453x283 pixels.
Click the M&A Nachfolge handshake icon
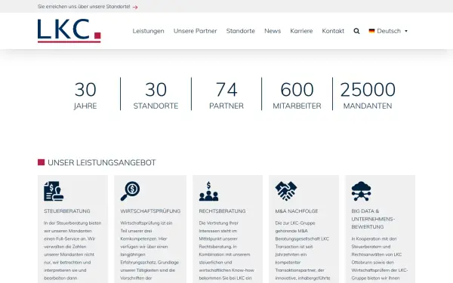(x=285, y=191)
